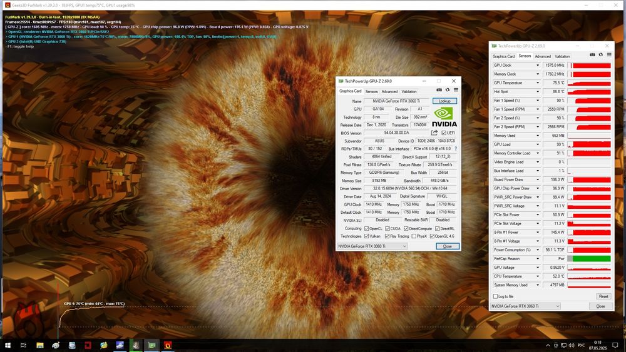Click the FurMark taskbar icon
Screen dimensions: 626x352
168,345
